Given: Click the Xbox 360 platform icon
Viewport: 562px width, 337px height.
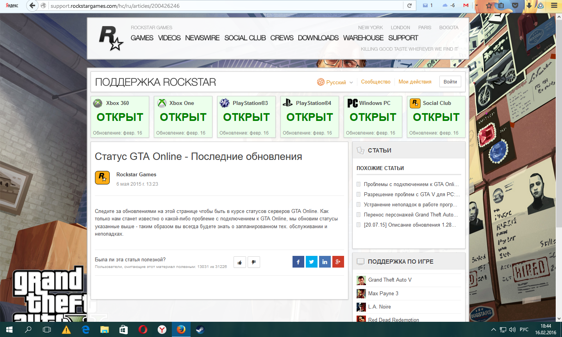Looking at the screenshot, I should [98, 103].
